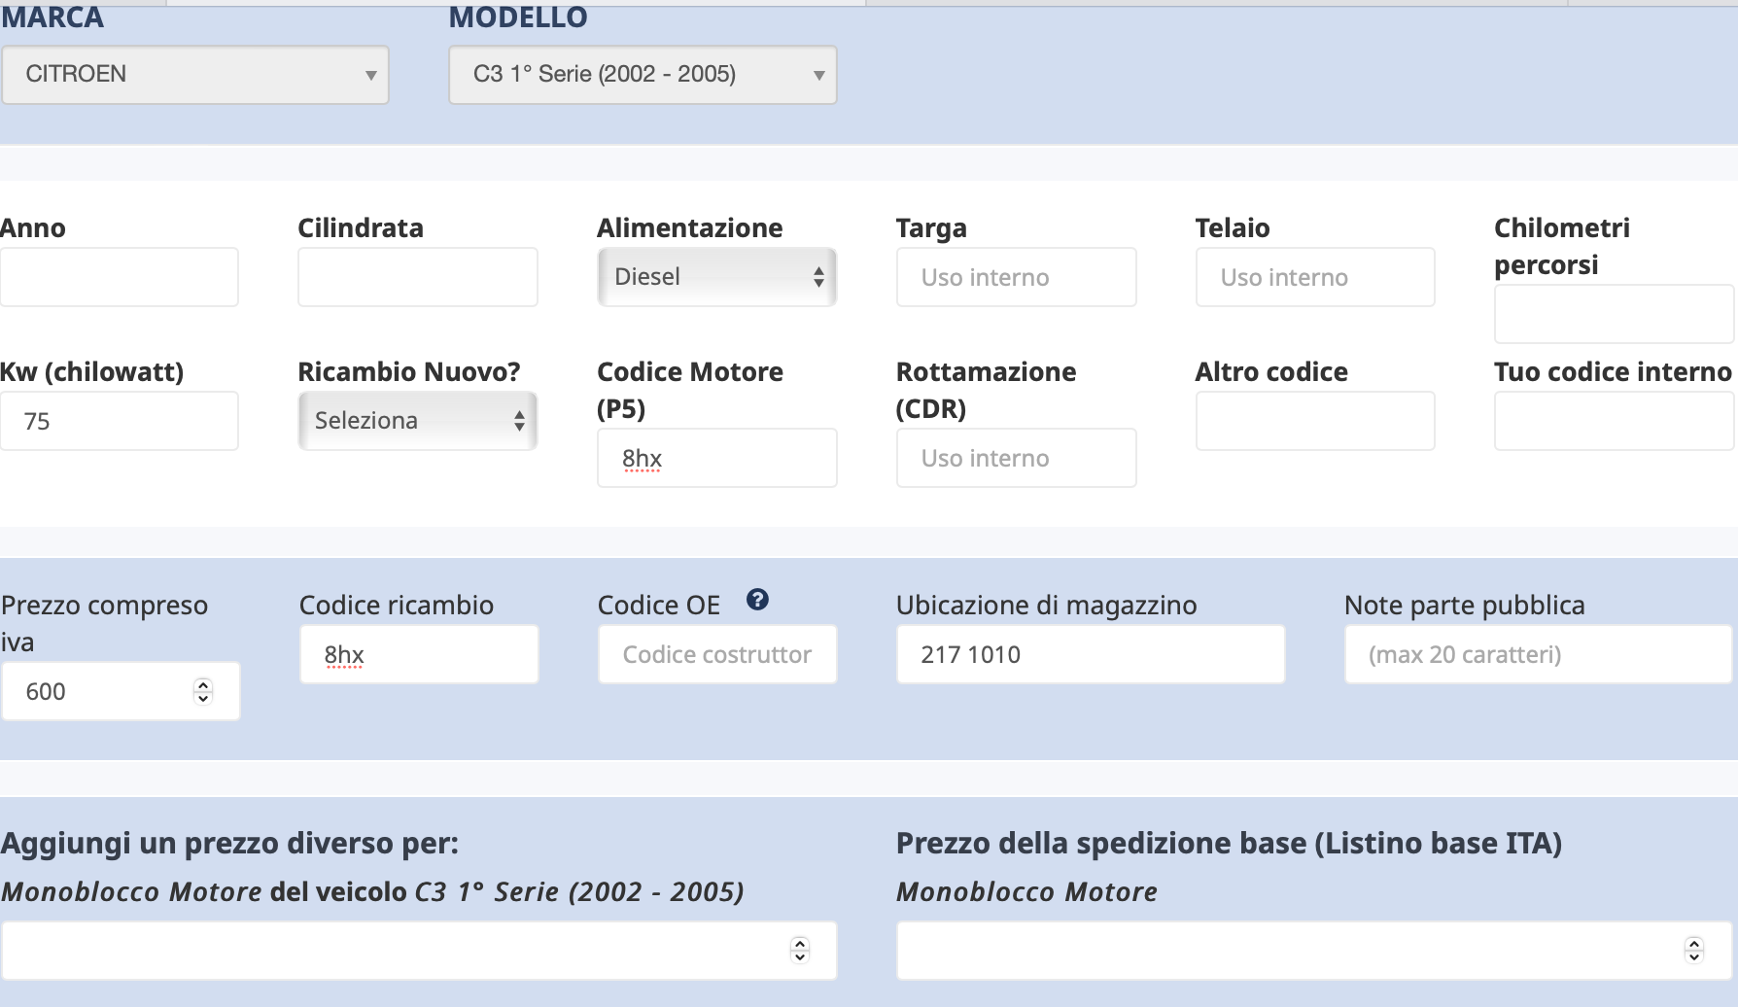This screenshot has height=1007, width=1738.
Task: Click the Kw (chilowatt) field showing 75
Action: click(x=119, y=421)
